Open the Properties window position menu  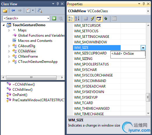(139, 4)
